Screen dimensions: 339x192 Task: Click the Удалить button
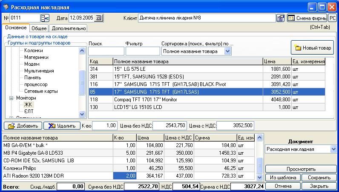coord(62,125)
